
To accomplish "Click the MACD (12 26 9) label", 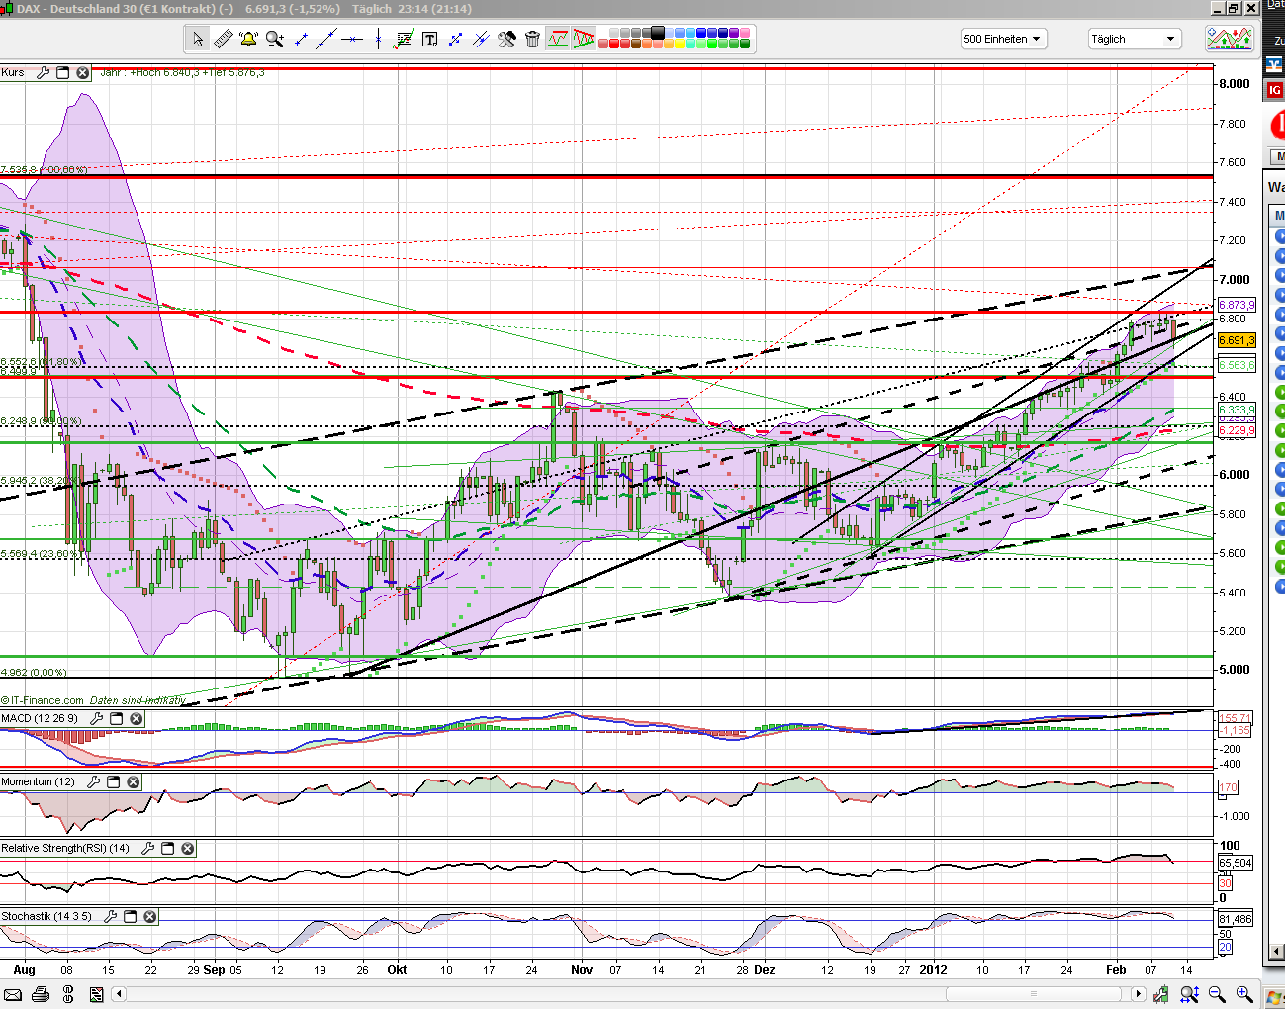I will (40, 718).
